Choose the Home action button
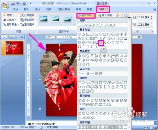The image size is (158, 130). (96, 127)
